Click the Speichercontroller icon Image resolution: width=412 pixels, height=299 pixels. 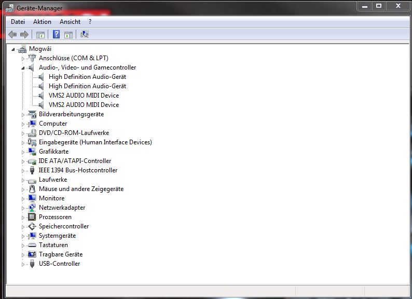pos(32,226)
